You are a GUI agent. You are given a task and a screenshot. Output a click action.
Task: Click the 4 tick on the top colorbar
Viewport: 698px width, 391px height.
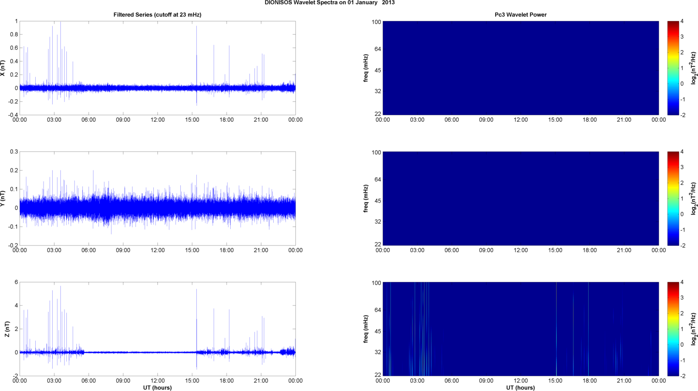tap(682, 22)
